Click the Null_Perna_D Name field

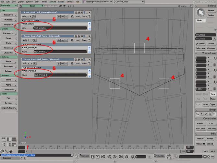tap(60, 52)
